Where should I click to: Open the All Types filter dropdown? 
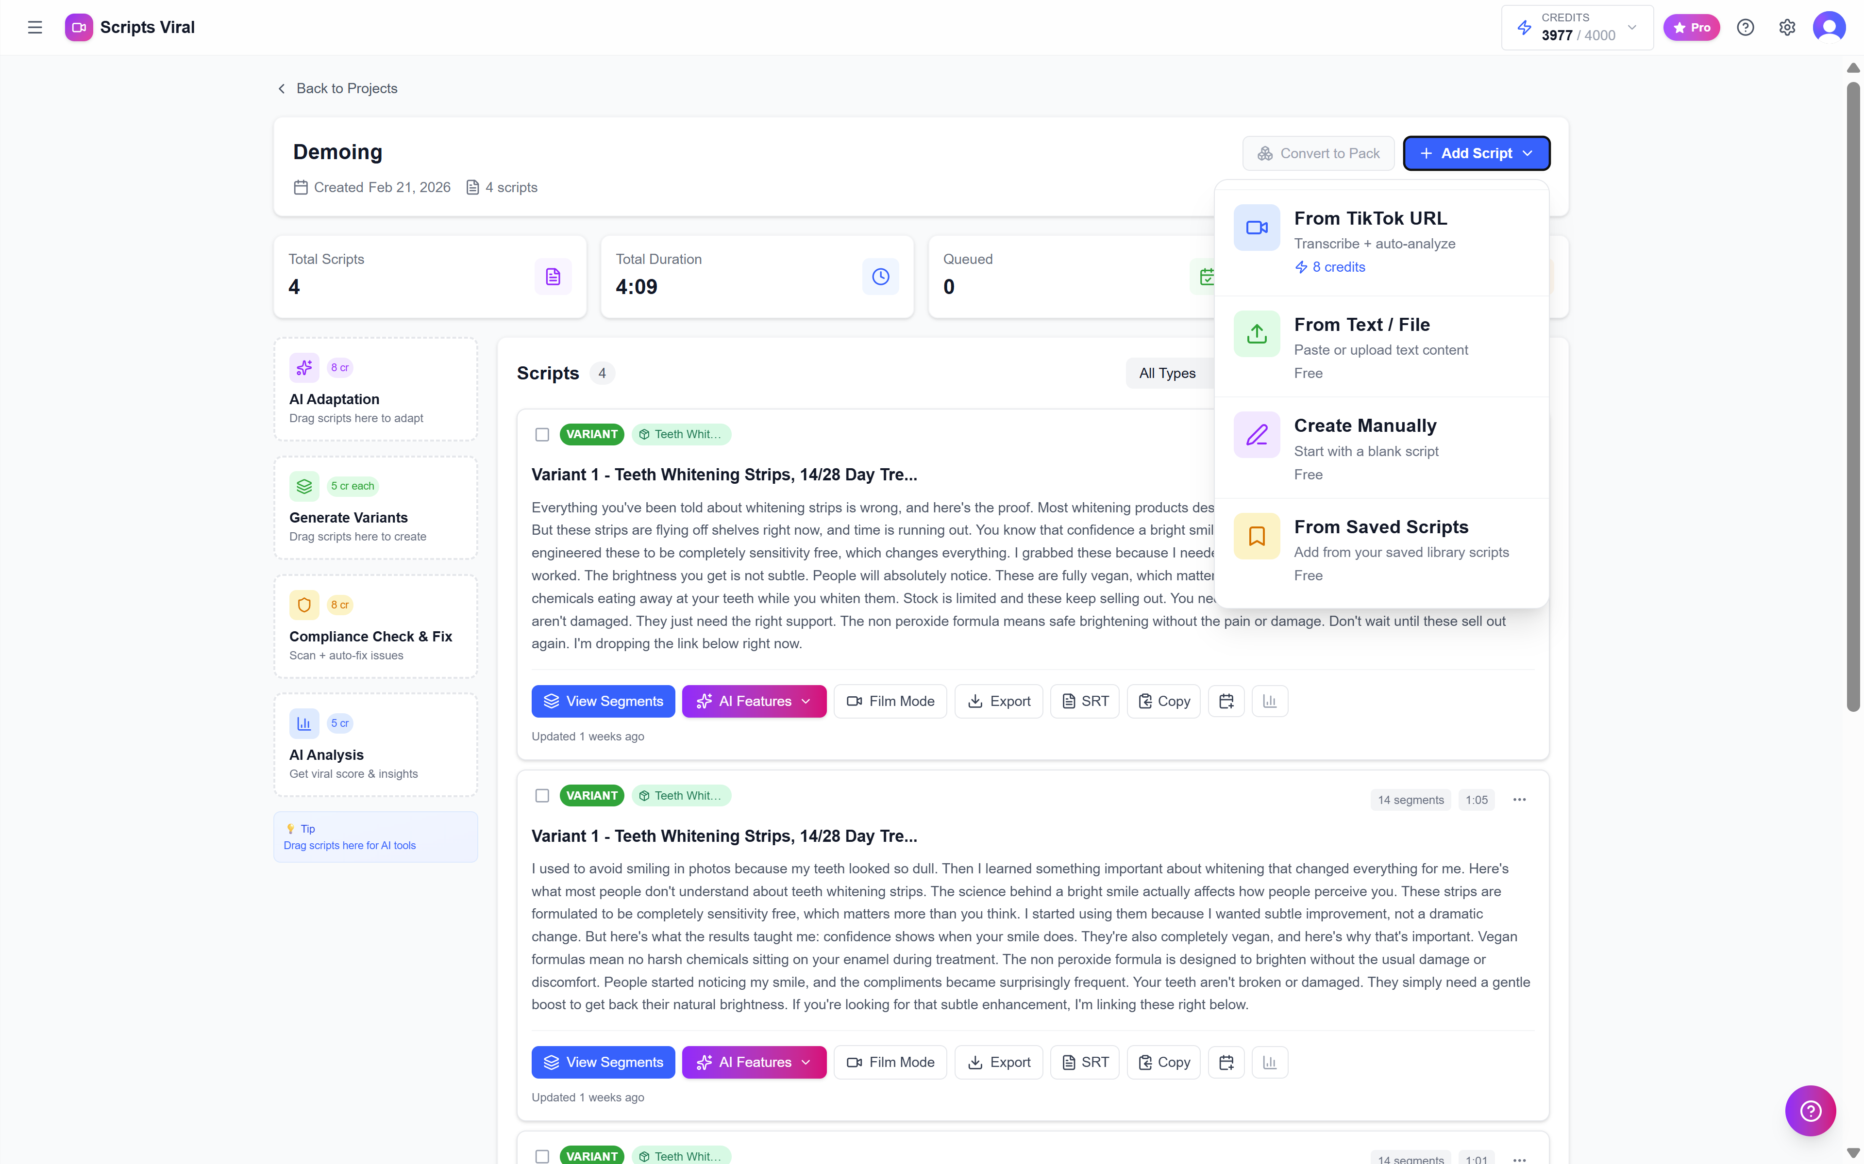click(x=1167, y=373)
